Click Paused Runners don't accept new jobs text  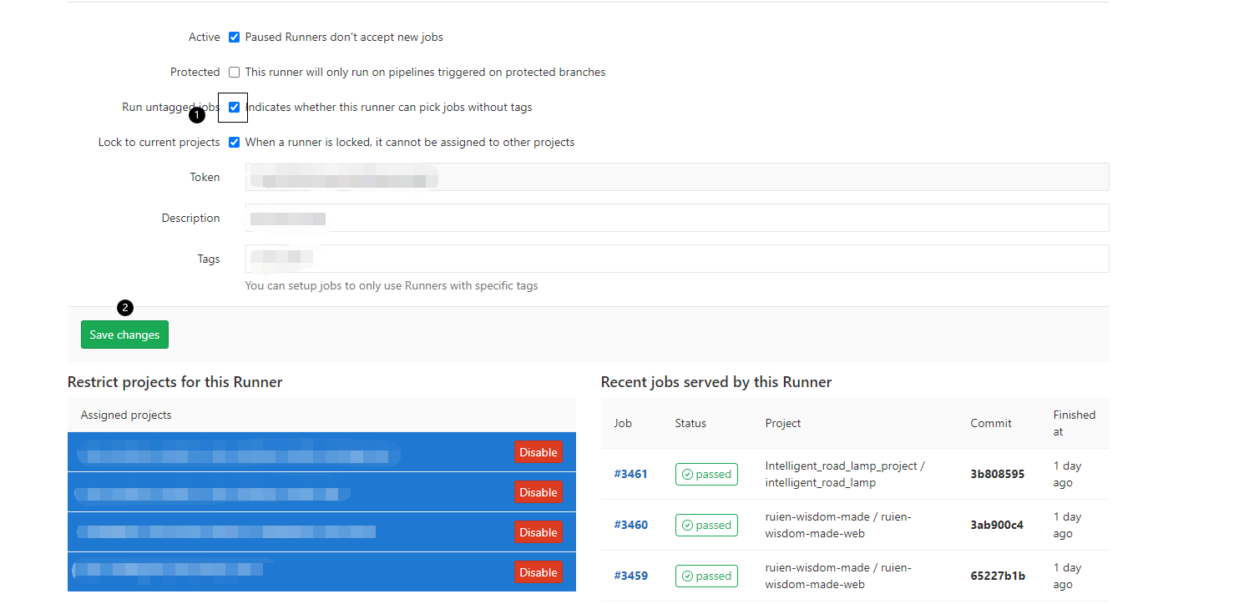tap(344, 38)
